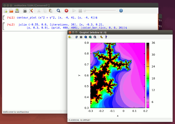This screenshot has height=124, width=175.
Task: Open Gnuplot configuration dialog
Action: (x=101, y=37)
